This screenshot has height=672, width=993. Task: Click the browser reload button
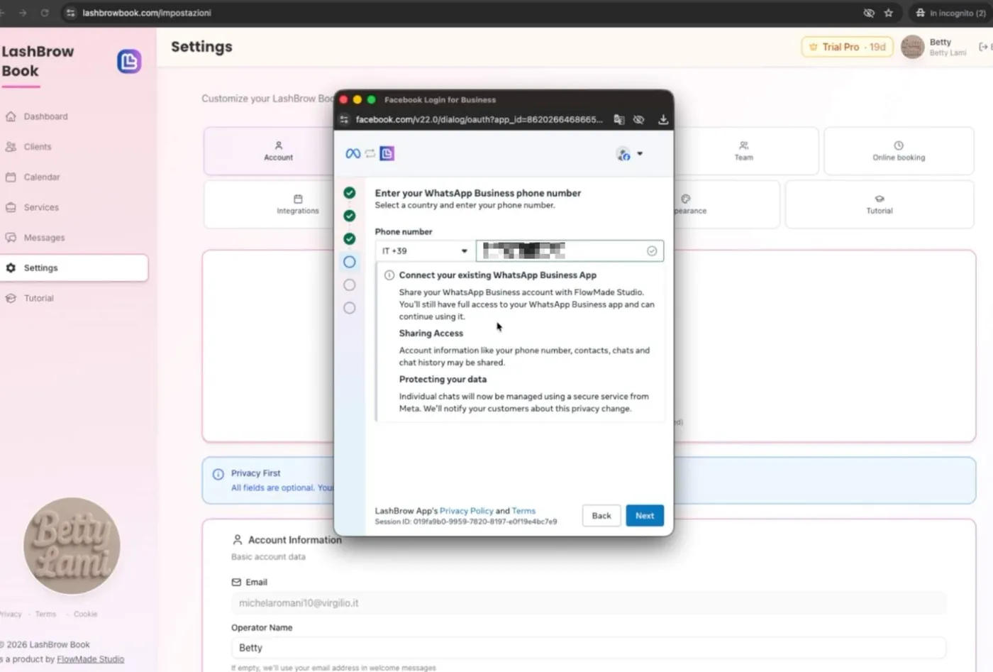coord(45,13)
